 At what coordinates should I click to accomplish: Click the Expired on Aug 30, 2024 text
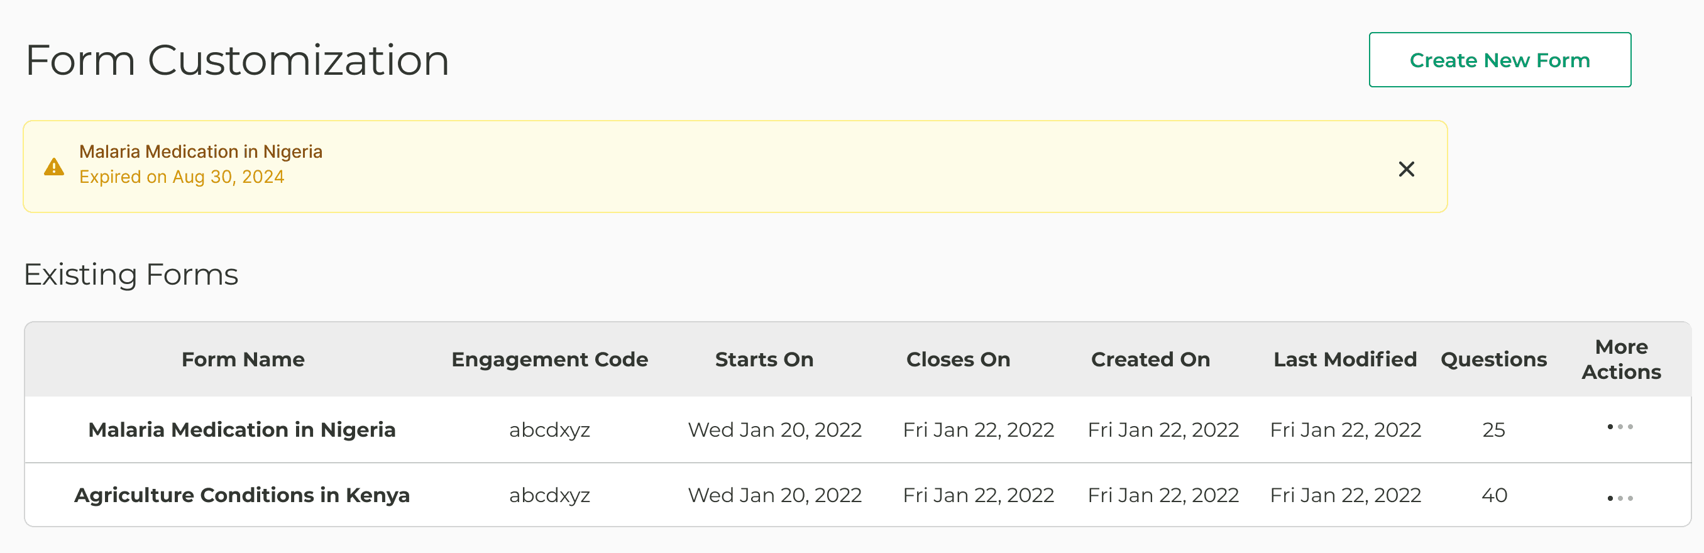(x=182, y=177)
